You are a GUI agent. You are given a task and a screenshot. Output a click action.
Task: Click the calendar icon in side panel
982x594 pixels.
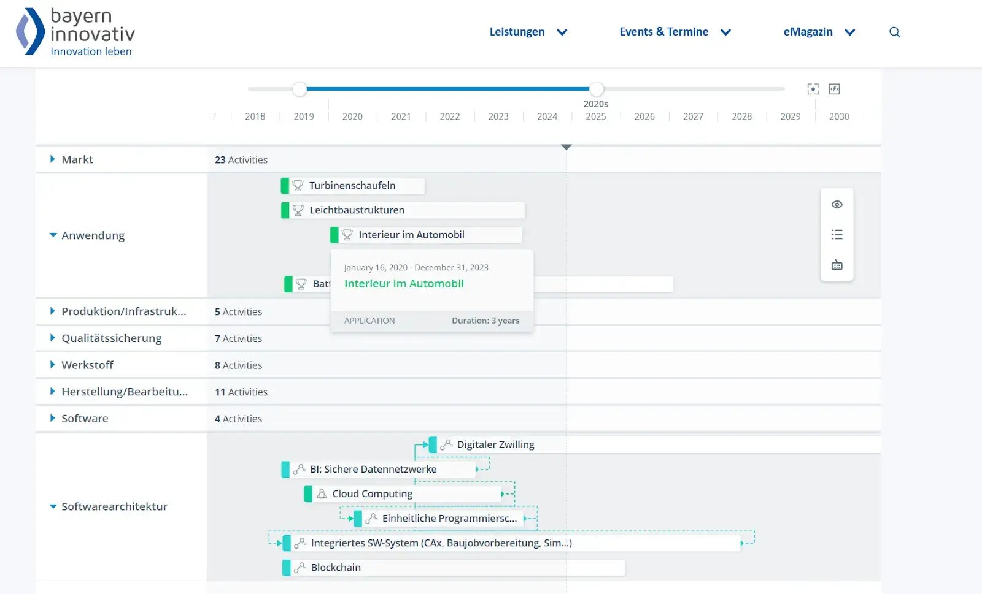click(x=837, y=265)
